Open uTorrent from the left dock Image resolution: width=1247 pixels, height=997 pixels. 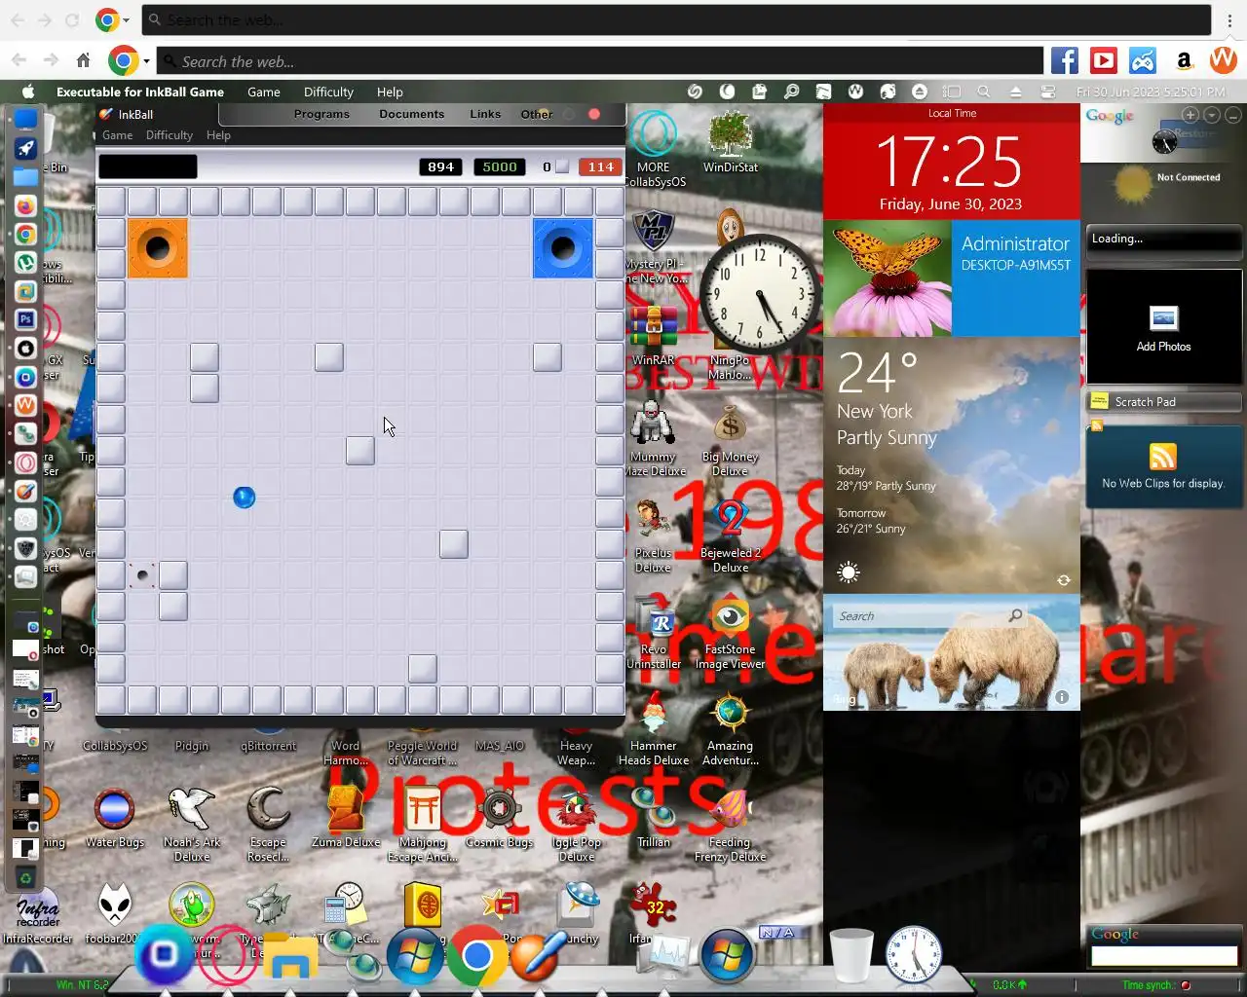click(26, 263)
